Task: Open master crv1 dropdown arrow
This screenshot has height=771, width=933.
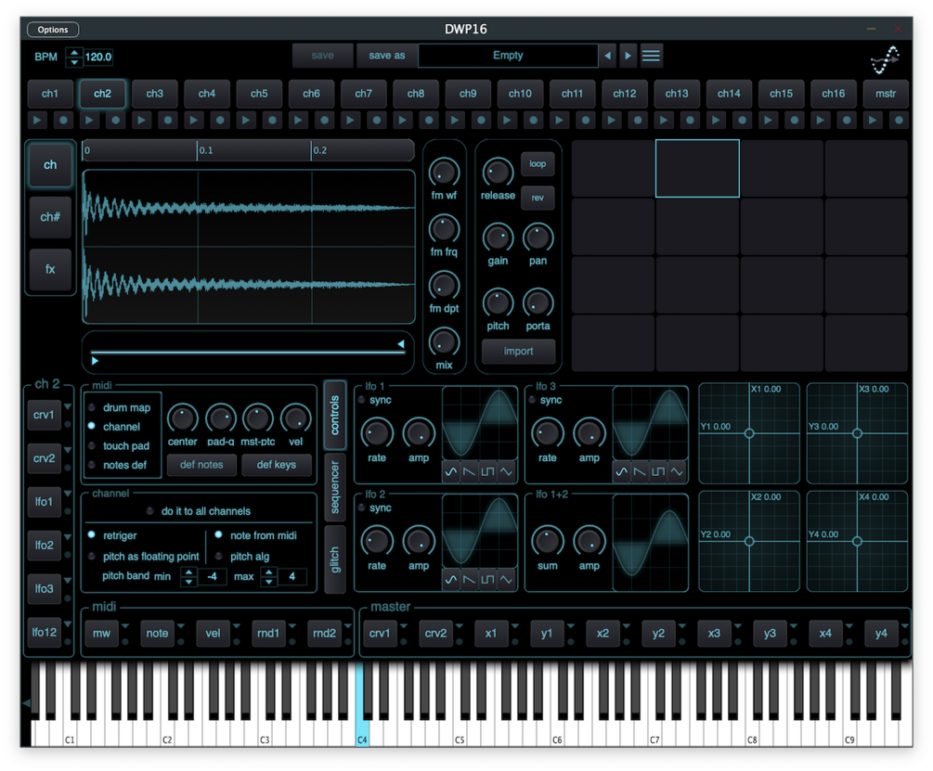Action: tap(404, 626)
